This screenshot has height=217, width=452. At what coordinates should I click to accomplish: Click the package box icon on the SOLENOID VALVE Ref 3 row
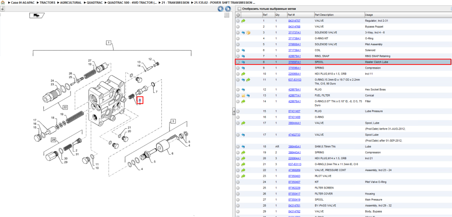248,32
